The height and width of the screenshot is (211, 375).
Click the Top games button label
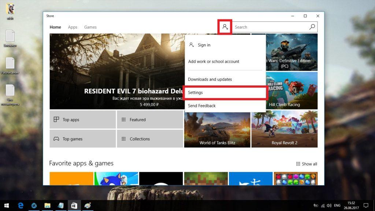tap(73, 139)
